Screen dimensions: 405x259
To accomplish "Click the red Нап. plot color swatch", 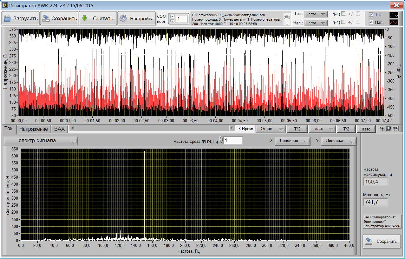I will click(x=394, y=22).
